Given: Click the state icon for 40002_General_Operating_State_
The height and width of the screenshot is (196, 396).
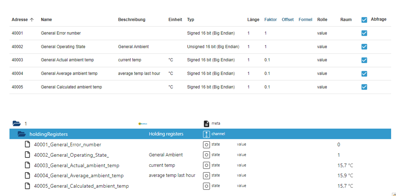Looking at the screenshot, I should point(206,155).
